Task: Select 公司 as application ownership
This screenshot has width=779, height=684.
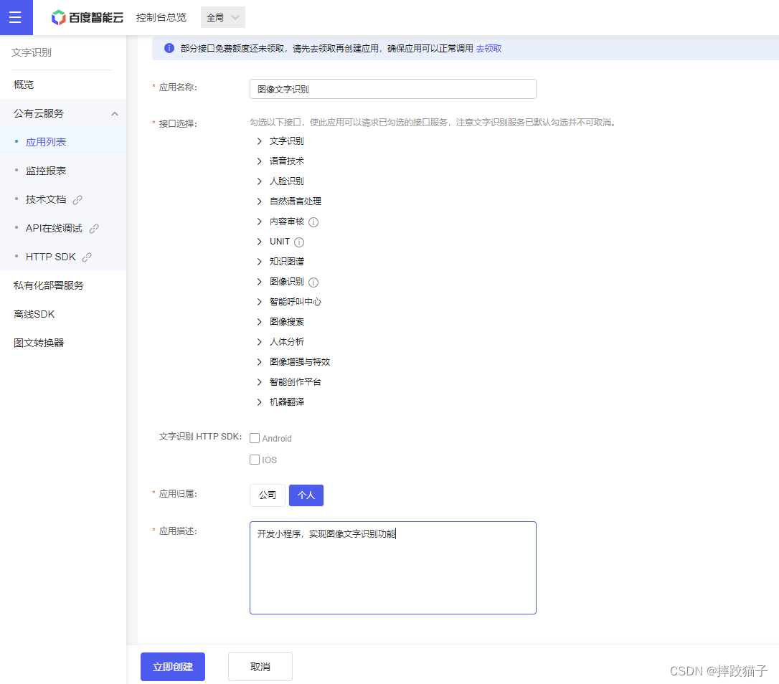Action: point(268,495)
